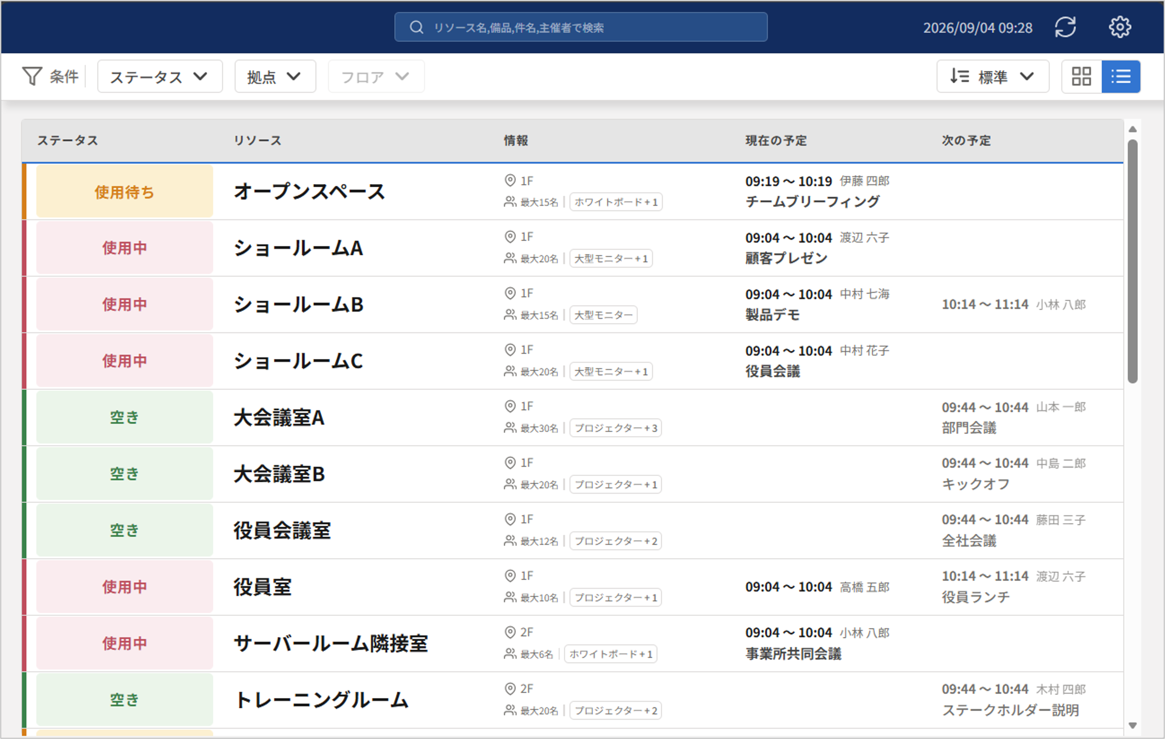Click the vertical scrollbar thumb

(x=1132, y=261)
